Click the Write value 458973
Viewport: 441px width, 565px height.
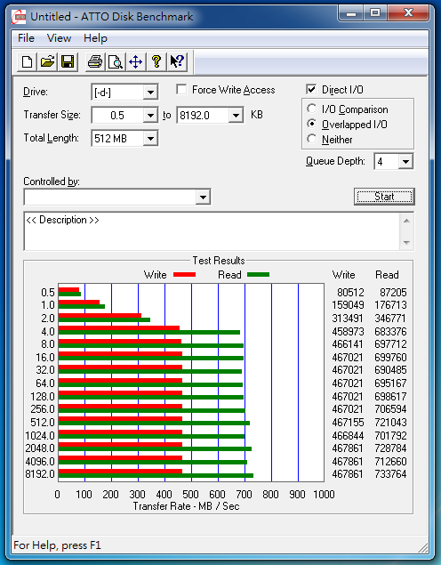tap(349, 331)
